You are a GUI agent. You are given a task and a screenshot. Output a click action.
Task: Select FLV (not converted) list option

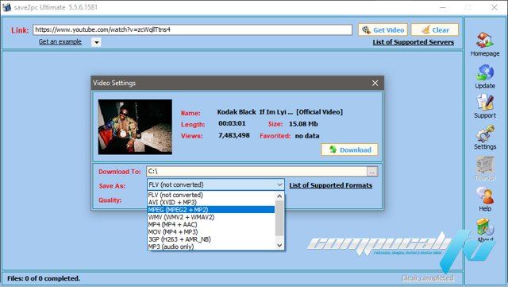pyautogui.click(x=211, y=195)
